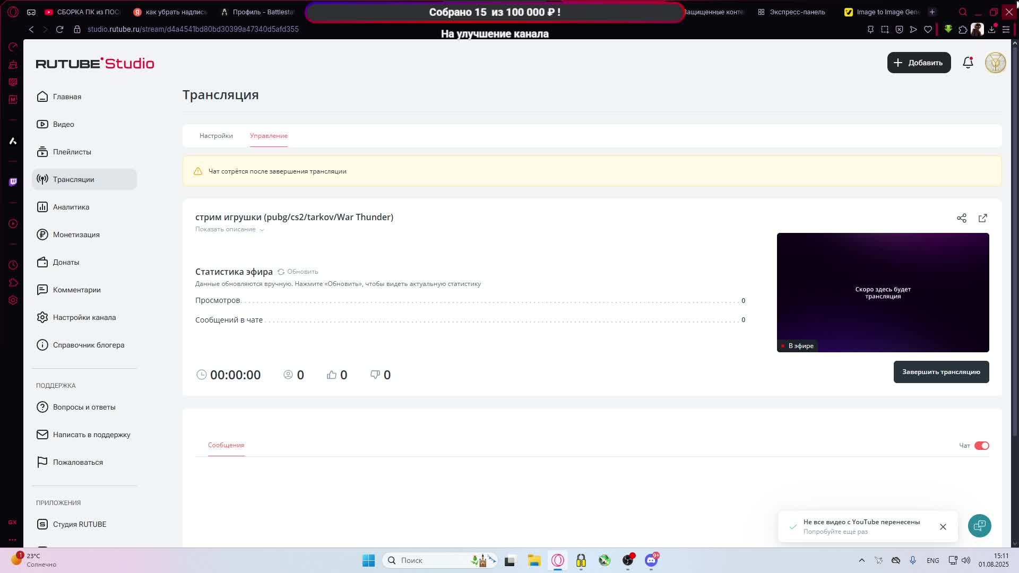1019x573 pixels.
Task: Show hidden system tray icons chevron
Action: tap(861, 560)
